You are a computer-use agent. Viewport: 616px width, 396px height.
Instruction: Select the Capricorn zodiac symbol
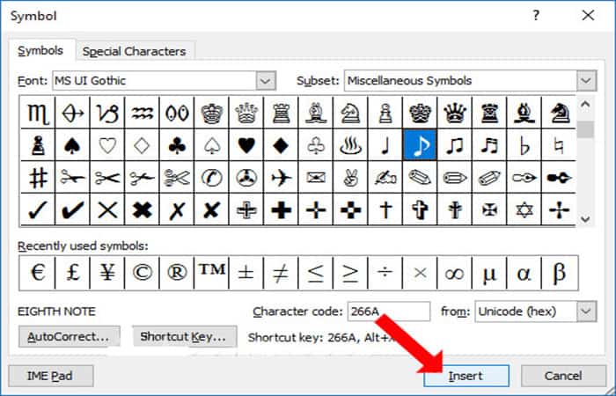pos(107,113)
